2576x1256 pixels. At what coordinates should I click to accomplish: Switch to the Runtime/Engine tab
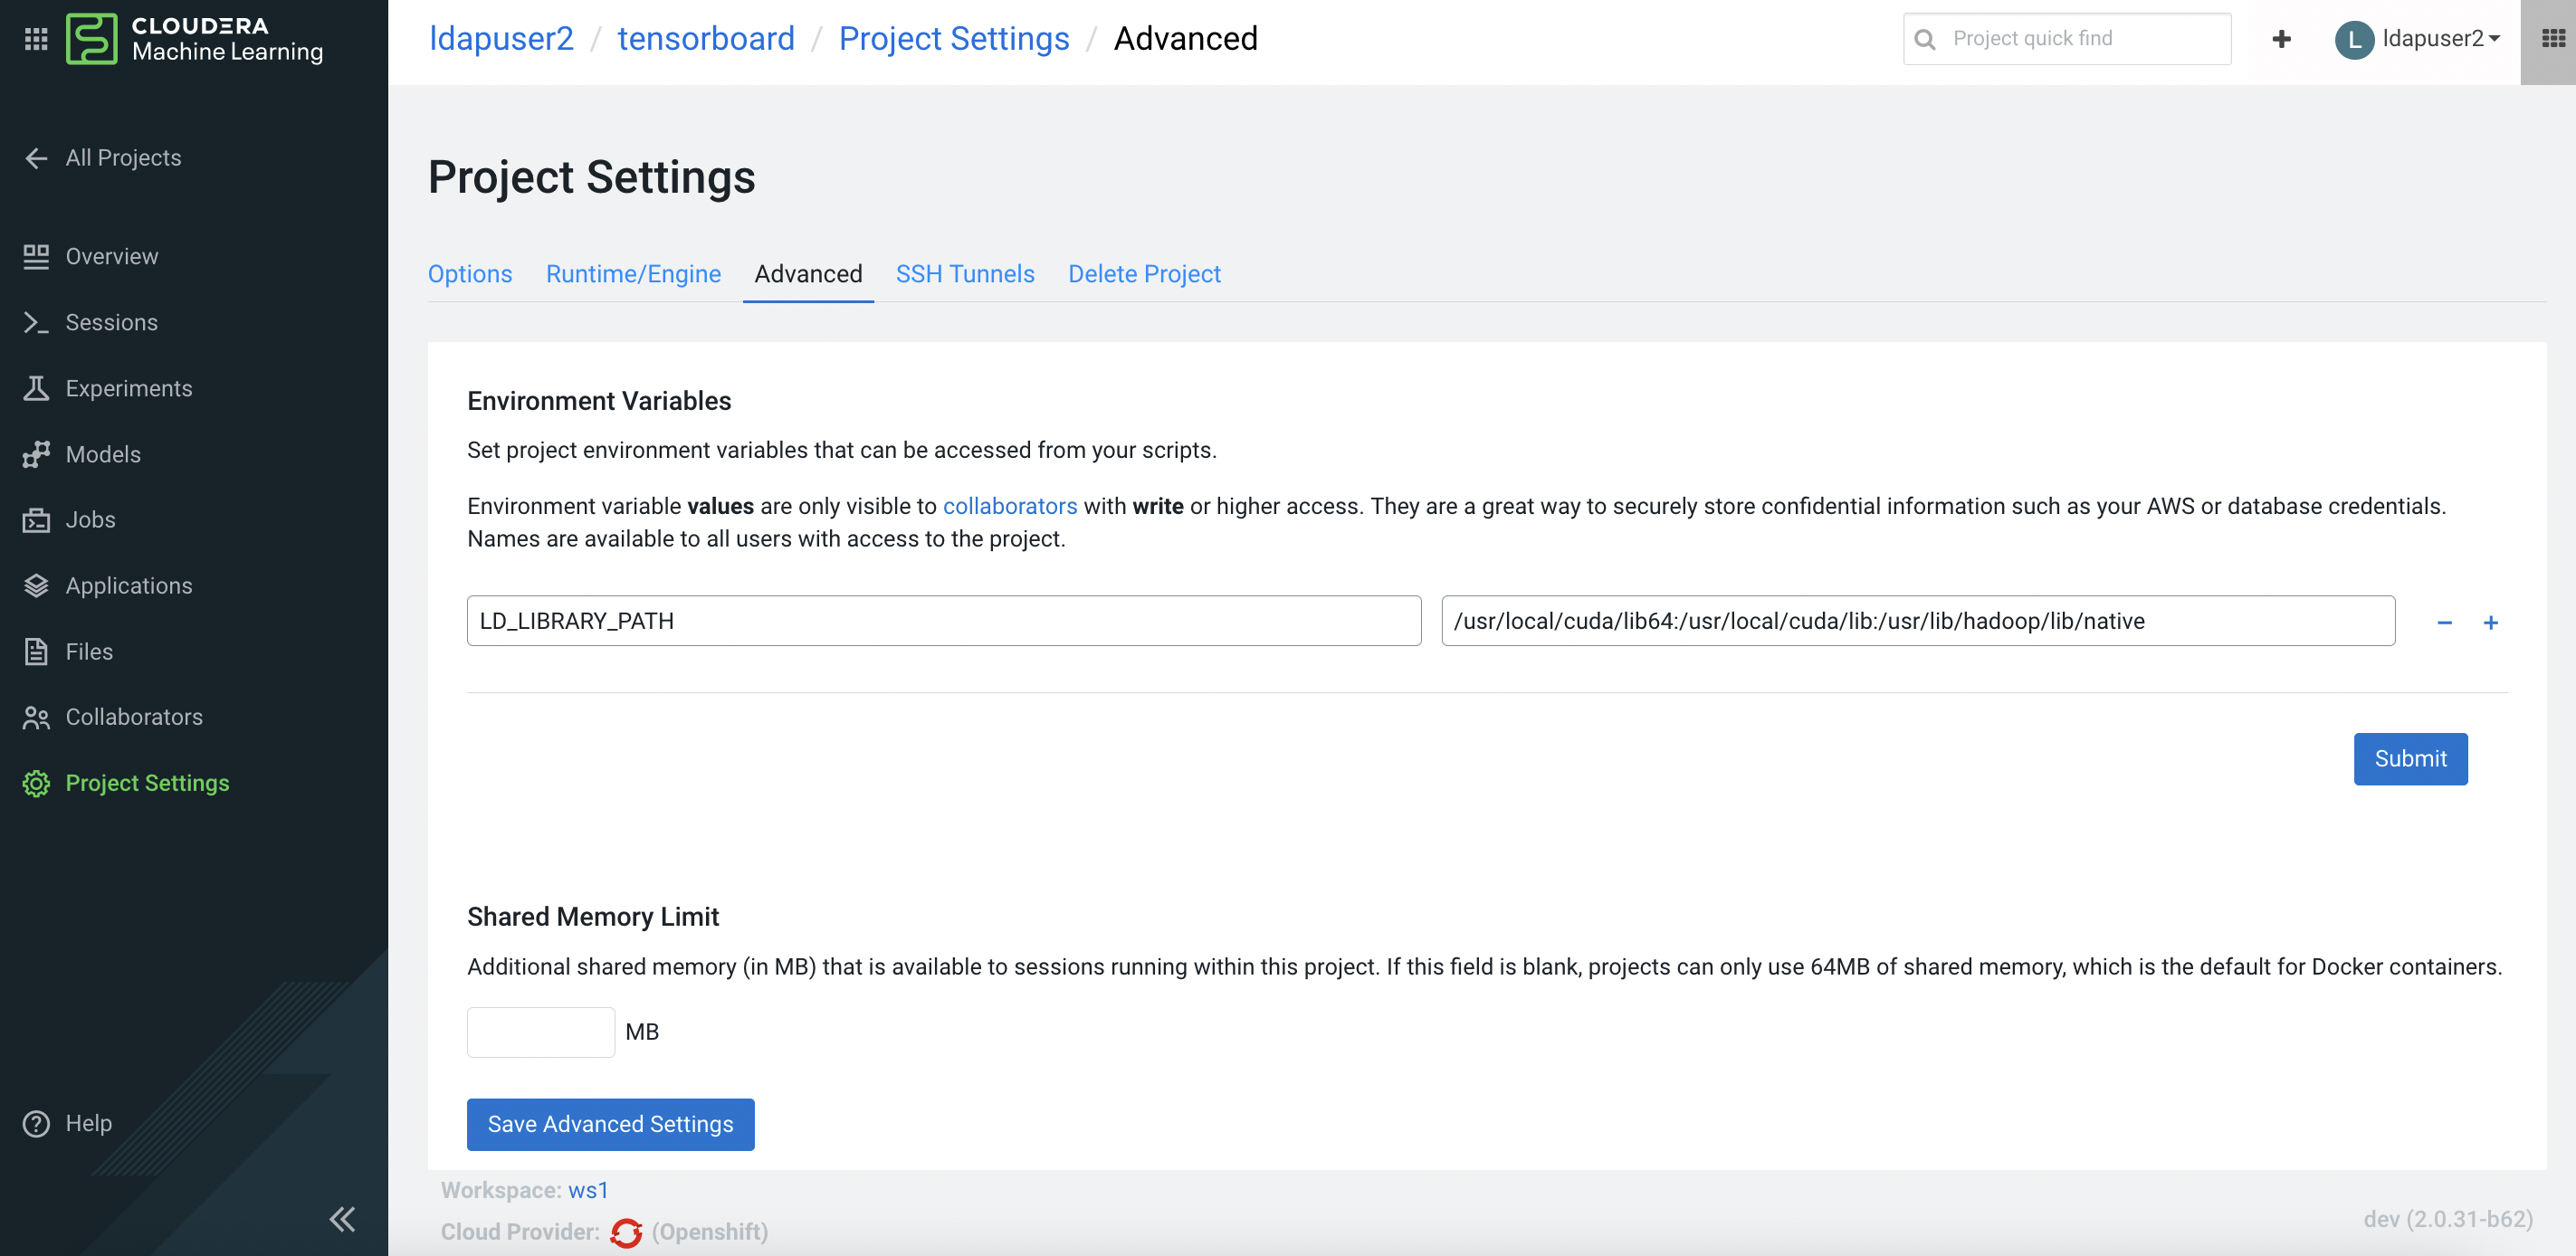point(633,274)
